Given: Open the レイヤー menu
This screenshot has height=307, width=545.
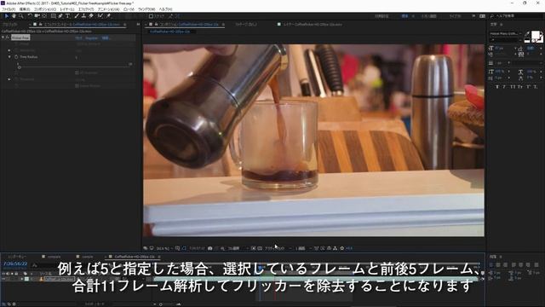Looking at the screenshot, I should coord(67,9).
